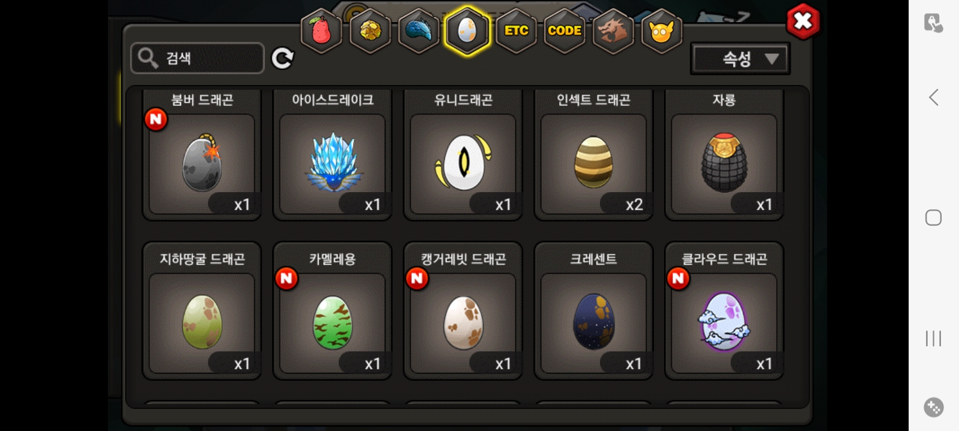Open the CODE tab
Screen dimensions: 959x431
[x=565, y=31]
